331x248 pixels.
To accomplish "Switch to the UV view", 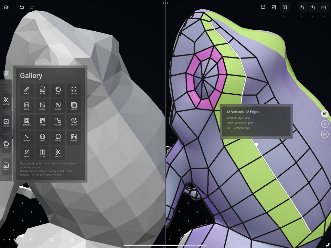I will [x=325, y=124].
